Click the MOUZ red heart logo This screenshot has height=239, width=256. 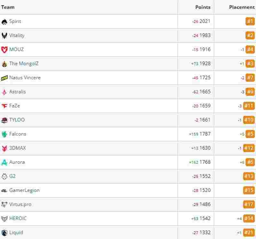pyautogui.click(x=4, y=50)
